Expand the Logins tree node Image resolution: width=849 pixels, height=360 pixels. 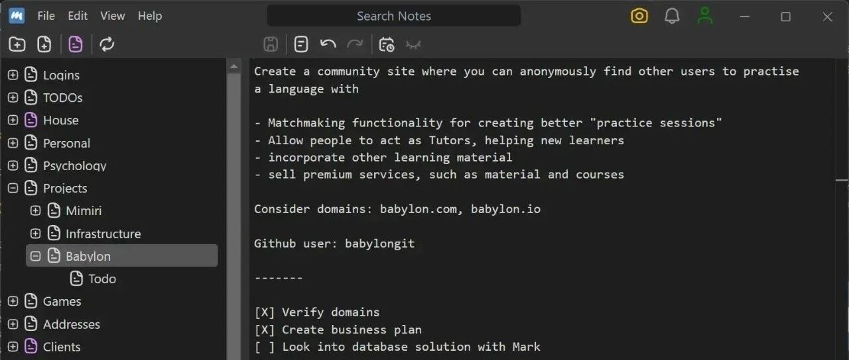[13, 75]
